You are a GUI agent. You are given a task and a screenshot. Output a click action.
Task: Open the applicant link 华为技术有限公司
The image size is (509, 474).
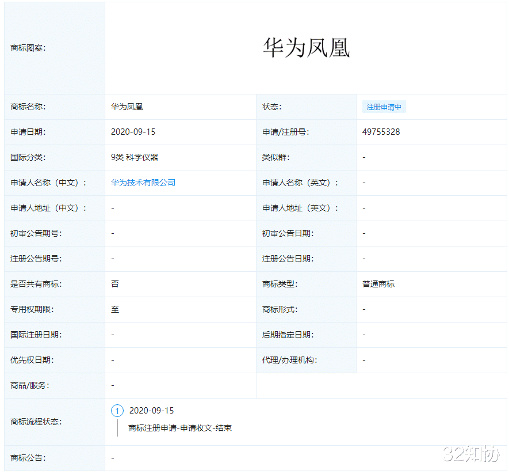coord(143,183)
